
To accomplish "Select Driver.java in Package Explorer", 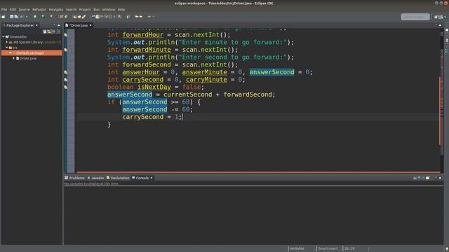I will click(x=28, y=58).
